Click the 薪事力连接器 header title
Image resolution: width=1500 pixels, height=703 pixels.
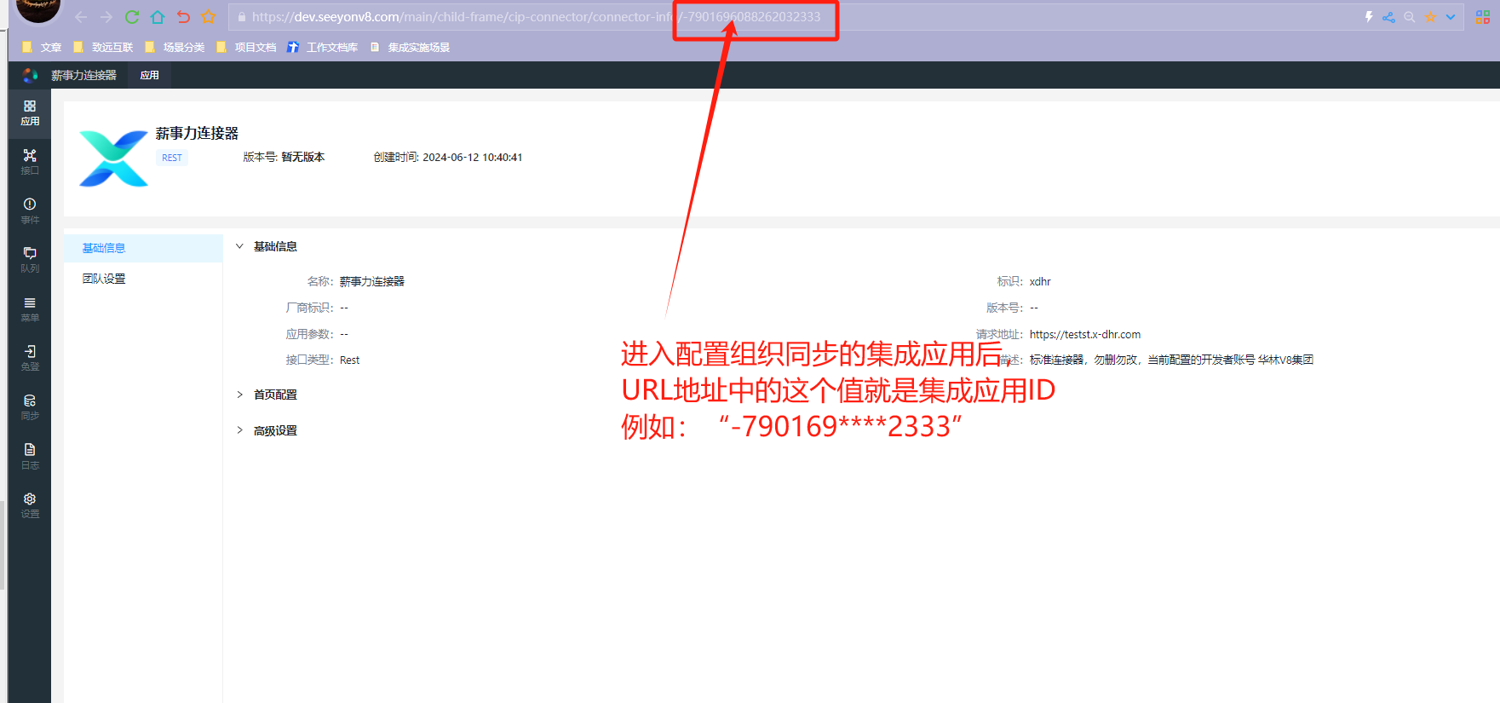[83, 75]
